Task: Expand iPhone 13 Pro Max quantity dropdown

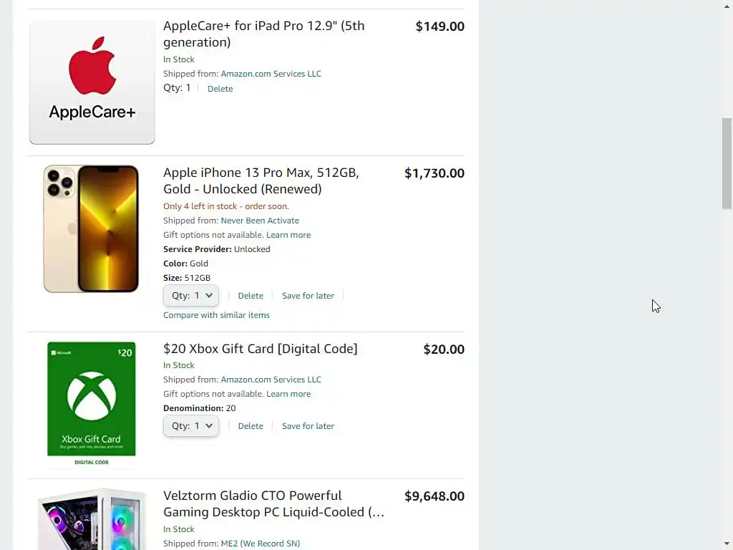Action: coord(190,296)
